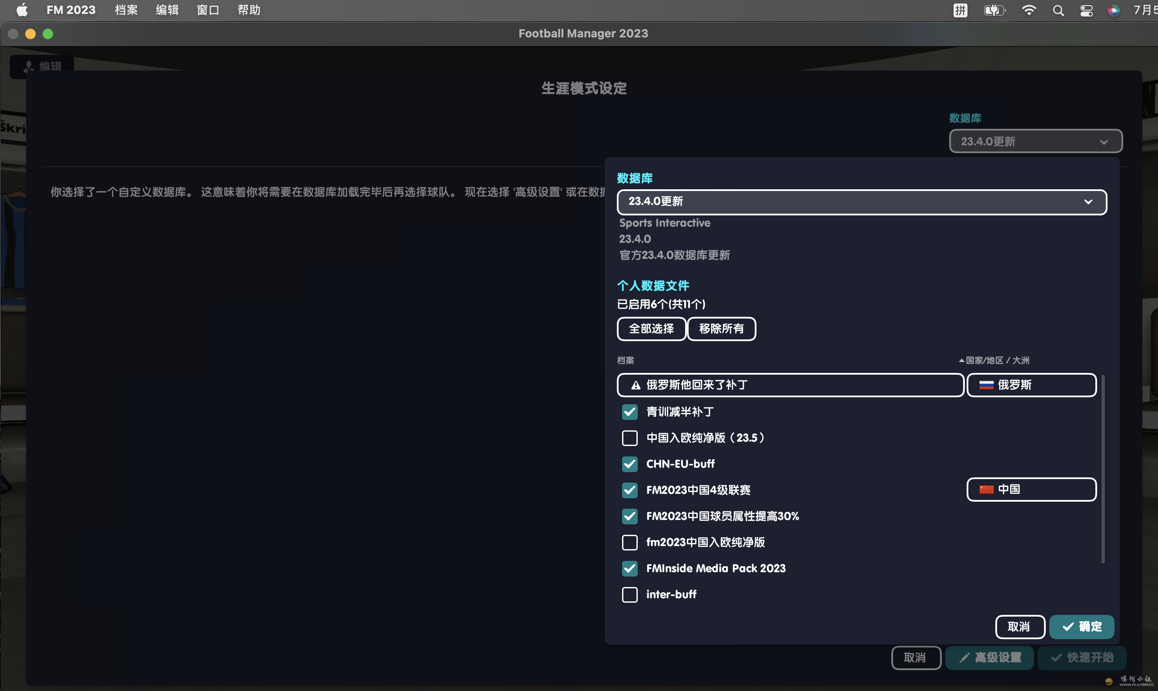The height and width of the screenshot is (691, 1158).
Task: Open Control Center icon
Action: point(1086,10)
